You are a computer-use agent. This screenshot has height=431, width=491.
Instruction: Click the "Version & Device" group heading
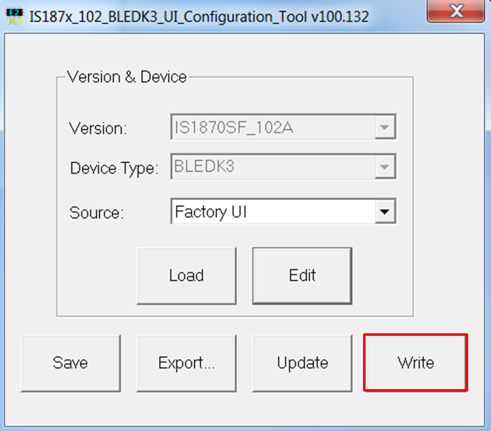(x=127, y=77)
